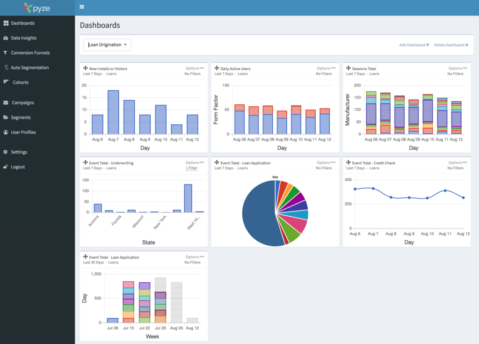This screenshot has height=344, width=479.
Task: Click the move handle on Daily Active Users widget
Action: click(217, 68)
